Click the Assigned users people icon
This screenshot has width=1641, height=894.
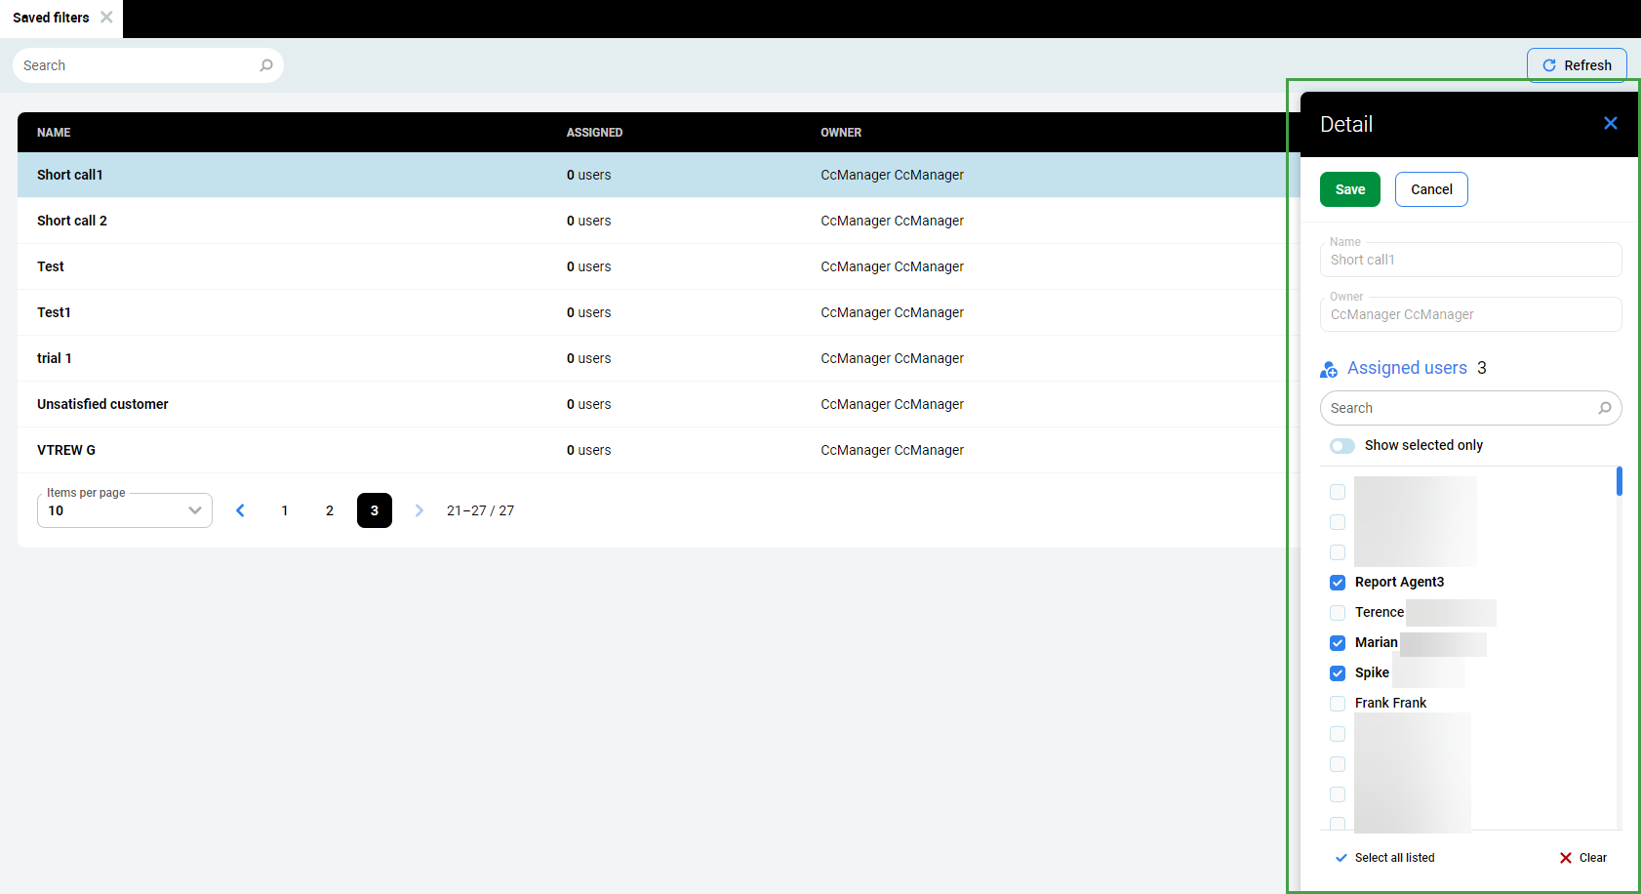[1328, 369]
